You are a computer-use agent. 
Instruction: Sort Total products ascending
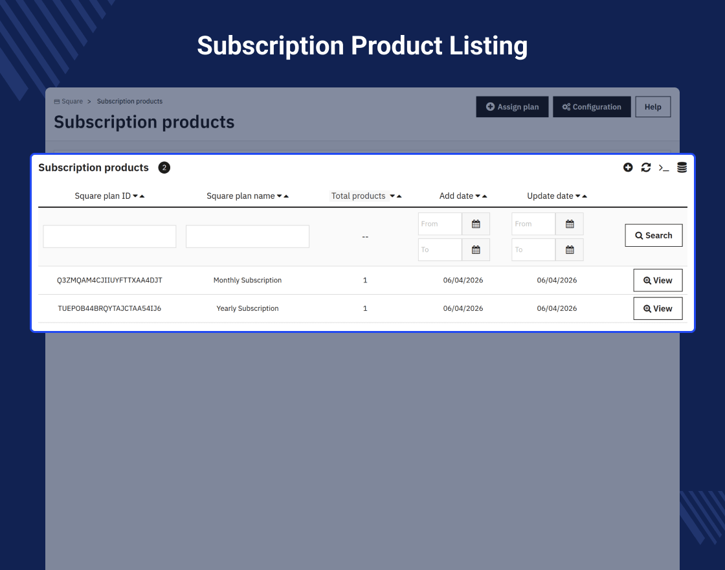(x=399, y=196)
